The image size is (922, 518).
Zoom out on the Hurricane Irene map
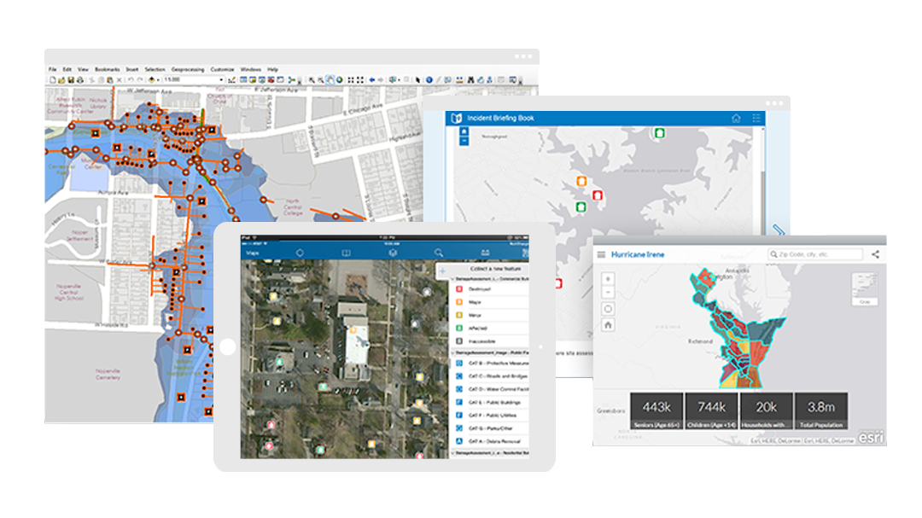click(608, 292)
